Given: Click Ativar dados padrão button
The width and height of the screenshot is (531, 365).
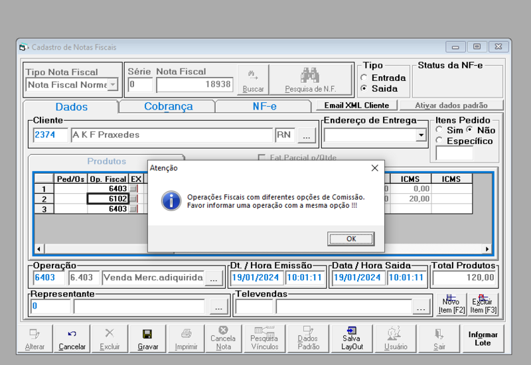Looking at the screenshot, I should click(x=451, y=106).
